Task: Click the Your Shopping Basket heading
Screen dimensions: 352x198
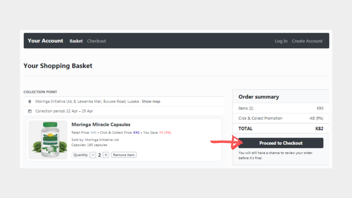Action: pos(58,66)
